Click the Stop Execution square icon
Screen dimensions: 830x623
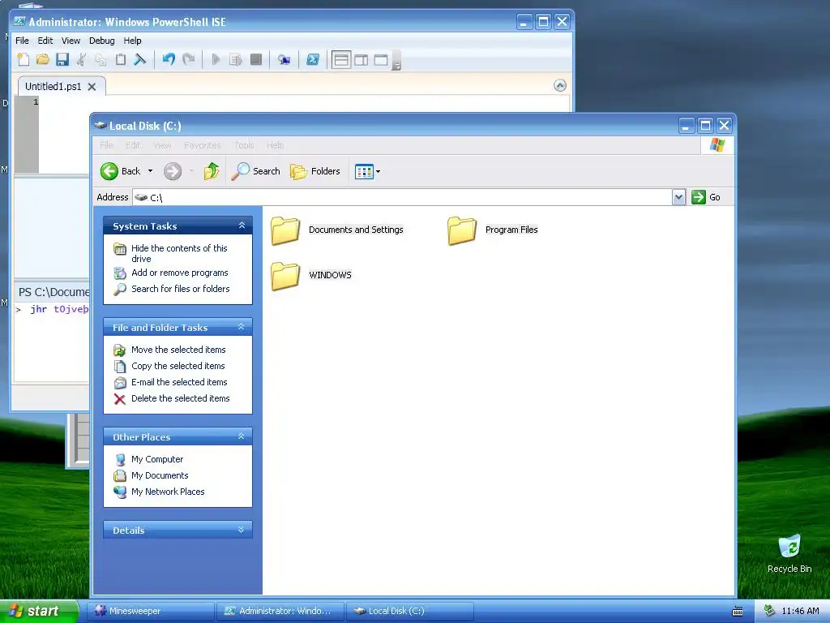point(255,59)
